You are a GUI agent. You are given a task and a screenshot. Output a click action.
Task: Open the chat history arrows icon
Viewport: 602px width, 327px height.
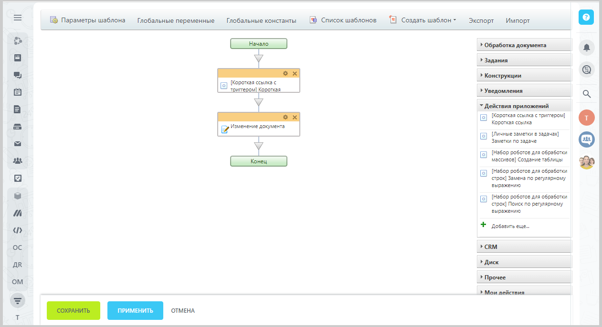pos(587,70)
